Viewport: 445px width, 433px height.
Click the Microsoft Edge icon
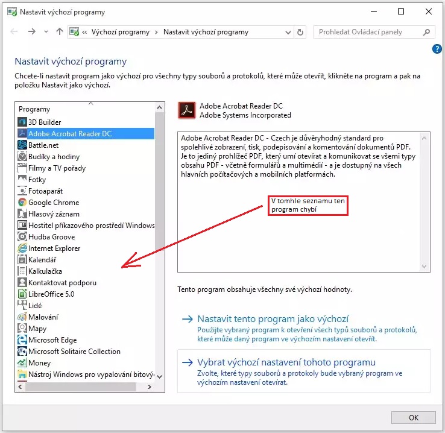click(x=22, y=340)
